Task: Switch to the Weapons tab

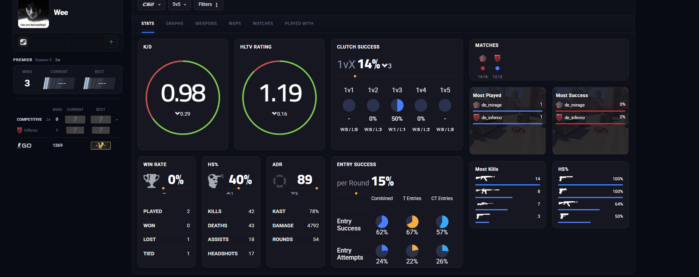Action: [x=206, y=24]
